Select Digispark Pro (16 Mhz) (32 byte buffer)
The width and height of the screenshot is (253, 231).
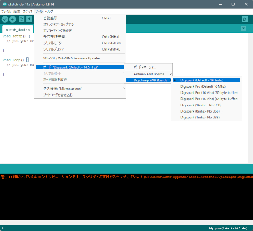[x=207, y=93]
